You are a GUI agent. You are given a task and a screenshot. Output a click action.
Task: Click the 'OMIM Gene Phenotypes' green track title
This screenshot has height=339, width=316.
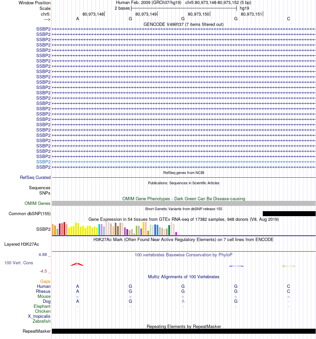point(184,199)
